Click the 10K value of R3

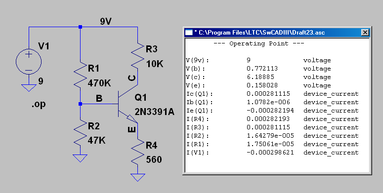155,64
